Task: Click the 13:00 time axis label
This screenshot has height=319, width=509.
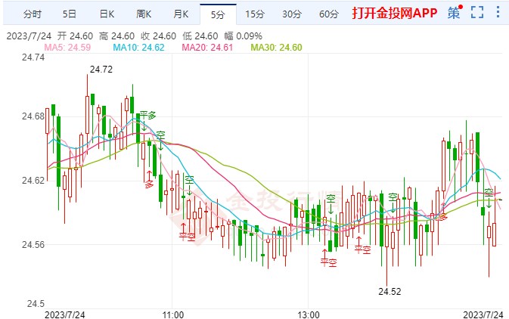Action: (x=309, y=314)
